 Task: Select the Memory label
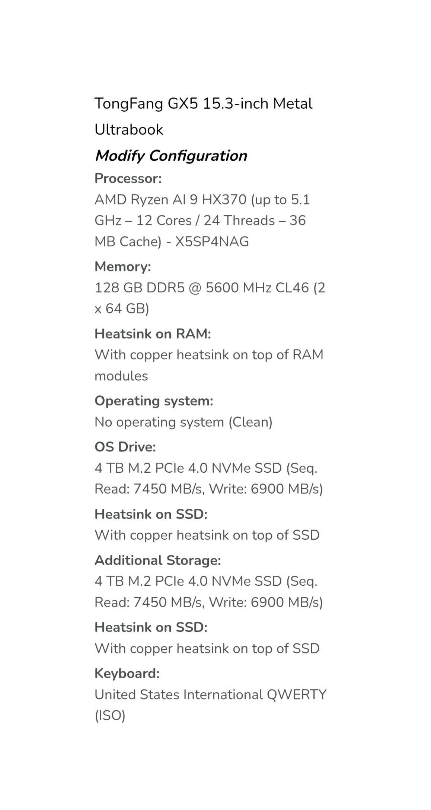click(123, 267)
